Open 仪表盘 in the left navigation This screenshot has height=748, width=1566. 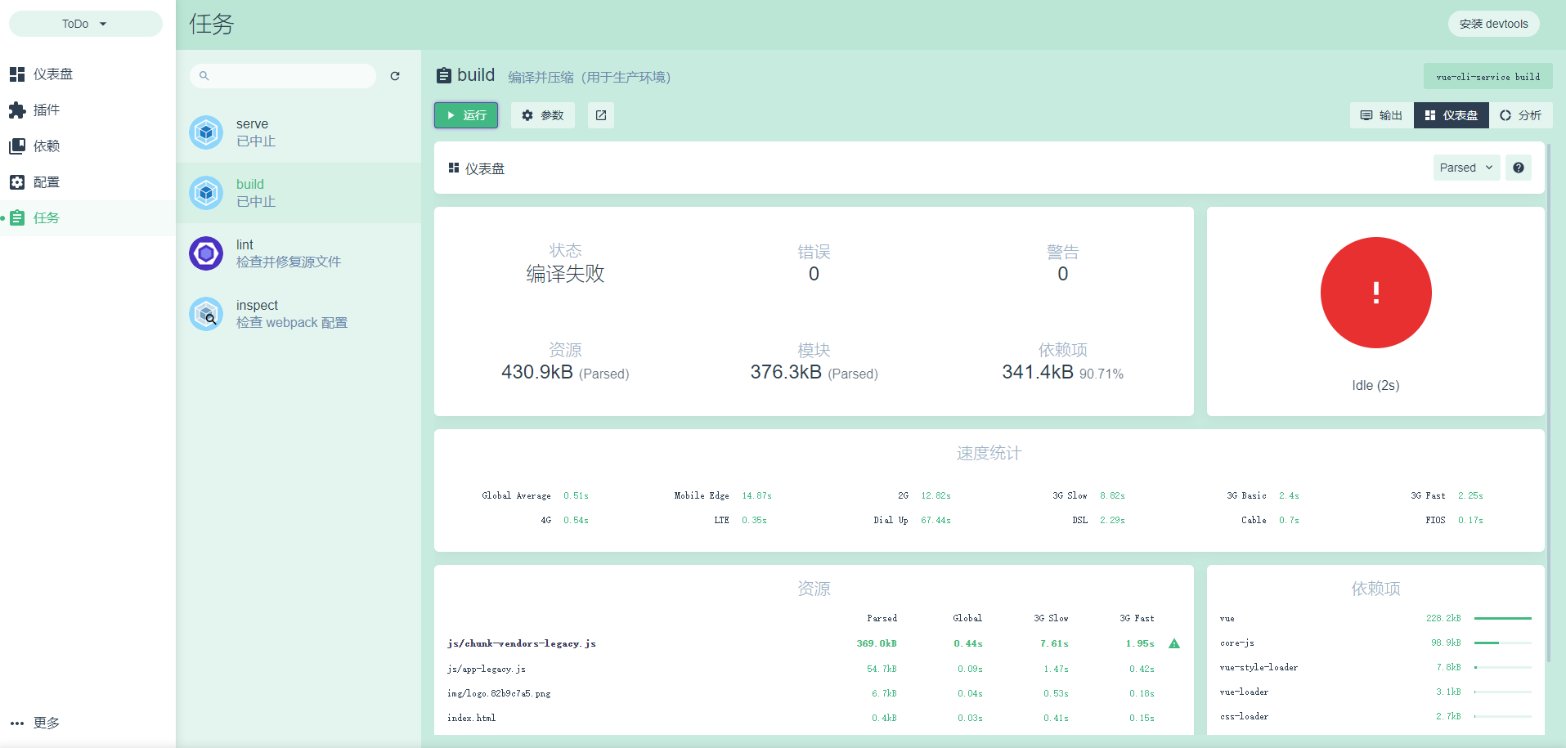click(x=87, y=74)
